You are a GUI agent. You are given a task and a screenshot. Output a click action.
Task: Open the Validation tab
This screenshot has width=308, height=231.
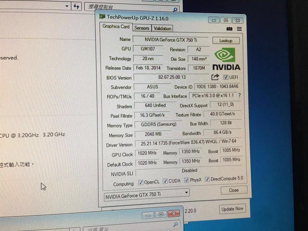click(x=162, y=28)
